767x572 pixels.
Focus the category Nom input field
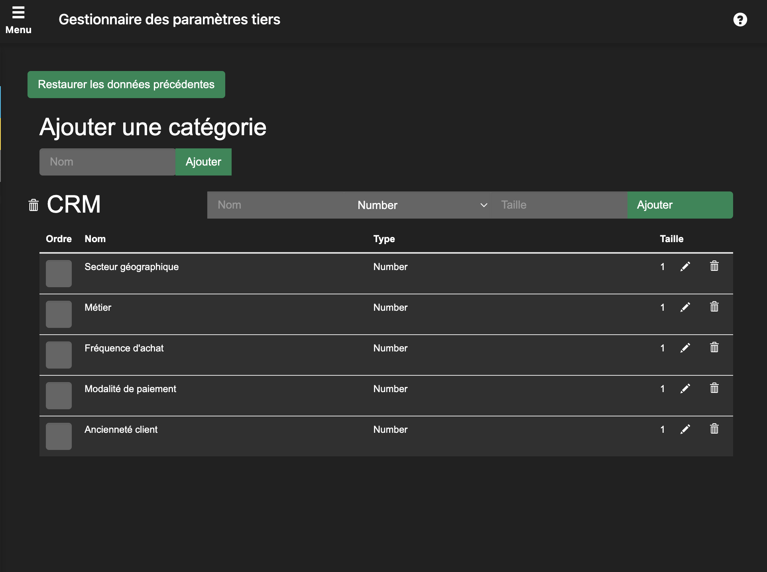(x=107, y=162)
